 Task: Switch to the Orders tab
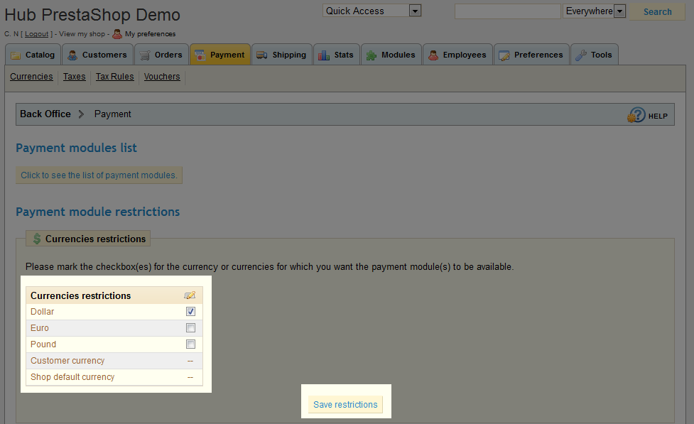click(x=161, y=55)
